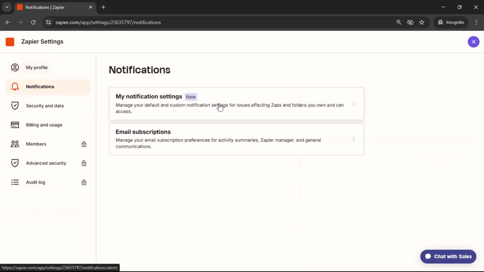This screenshot has height=272, width=484.
Task: Click the Incognito indicator button
Action: pyautogui.click(x=451, y=22)
